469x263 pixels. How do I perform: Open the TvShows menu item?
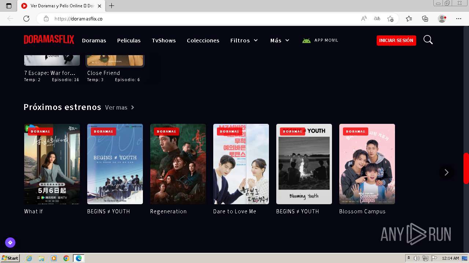pyautogui.click(x=164, y=41)
